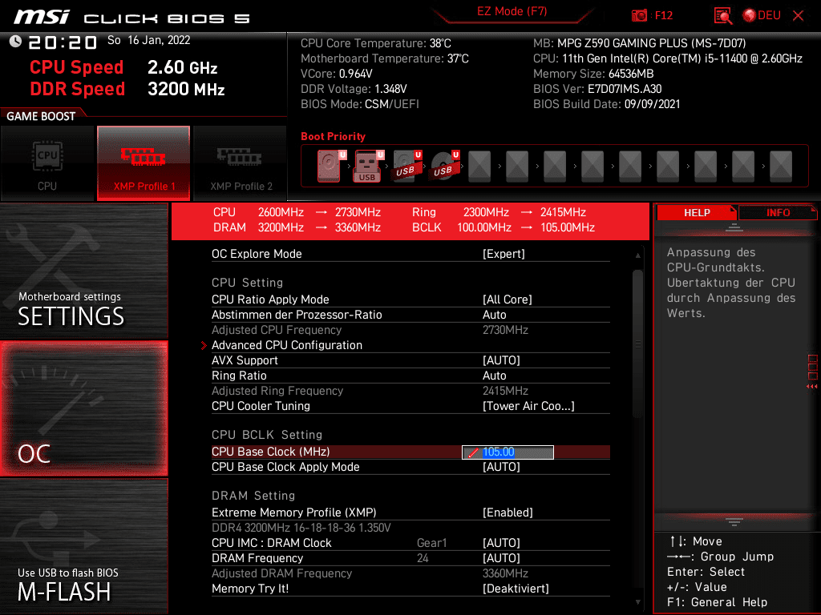Select the hard disk boot priority icon

pos(331,166)
